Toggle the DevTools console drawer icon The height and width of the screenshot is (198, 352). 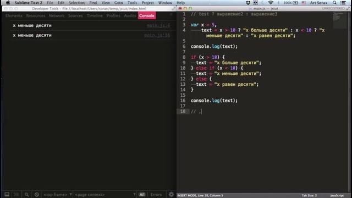click(x=16, y=194)
